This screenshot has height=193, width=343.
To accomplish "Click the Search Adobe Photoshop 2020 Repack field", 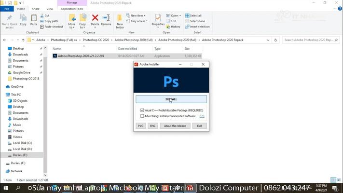I will coord(309,40).
